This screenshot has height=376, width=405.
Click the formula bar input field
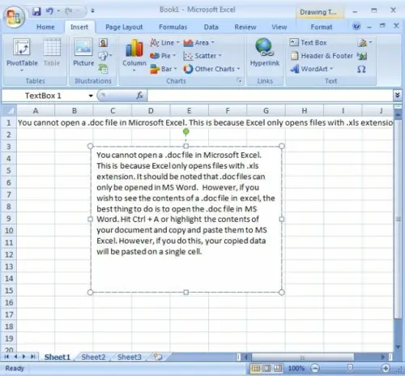(x=270, y=96)
